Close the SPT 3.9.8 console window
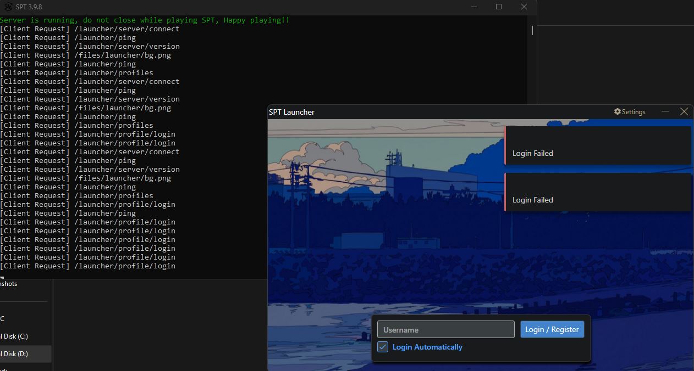 (524, 7)
